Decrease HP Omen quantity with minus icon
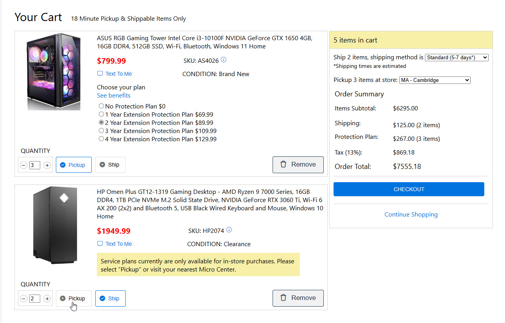The width and height of the screenshot is (505, 323). click(x=23, y=299)
